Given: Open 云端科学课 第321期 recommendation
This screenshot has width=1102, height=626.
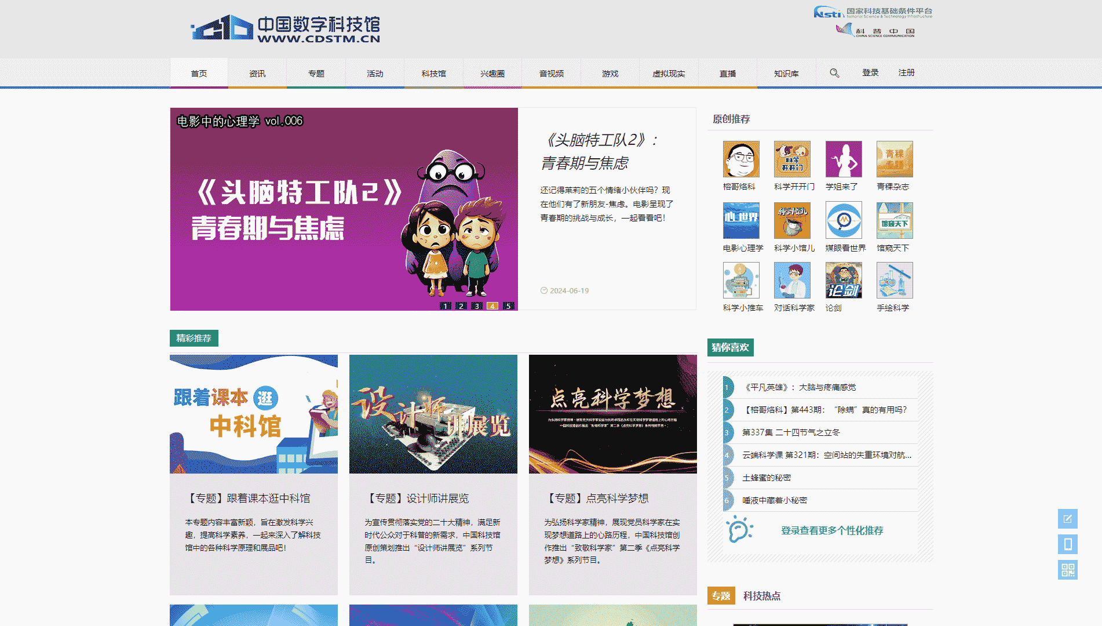Looking at the screenshot, I should coord(827,455).
